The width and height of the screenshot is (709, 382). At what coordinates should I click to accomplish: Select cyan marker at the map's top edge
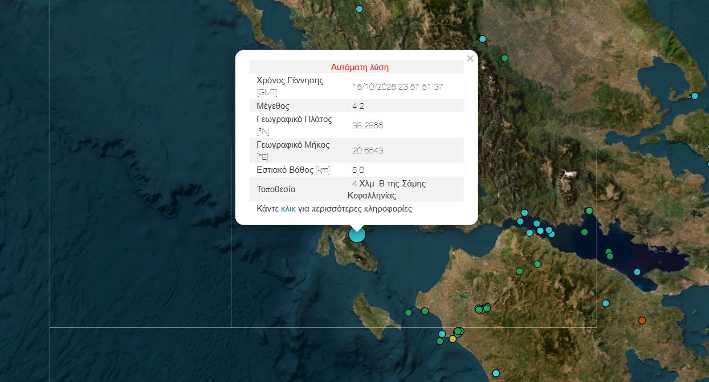tap(359, 9)
